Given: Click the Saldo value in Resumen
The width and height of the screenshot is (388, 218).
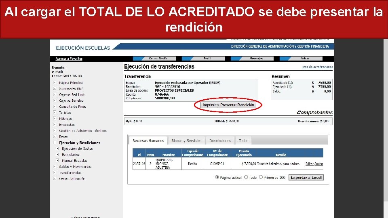Looking at the screenshot, I should 327,91.
